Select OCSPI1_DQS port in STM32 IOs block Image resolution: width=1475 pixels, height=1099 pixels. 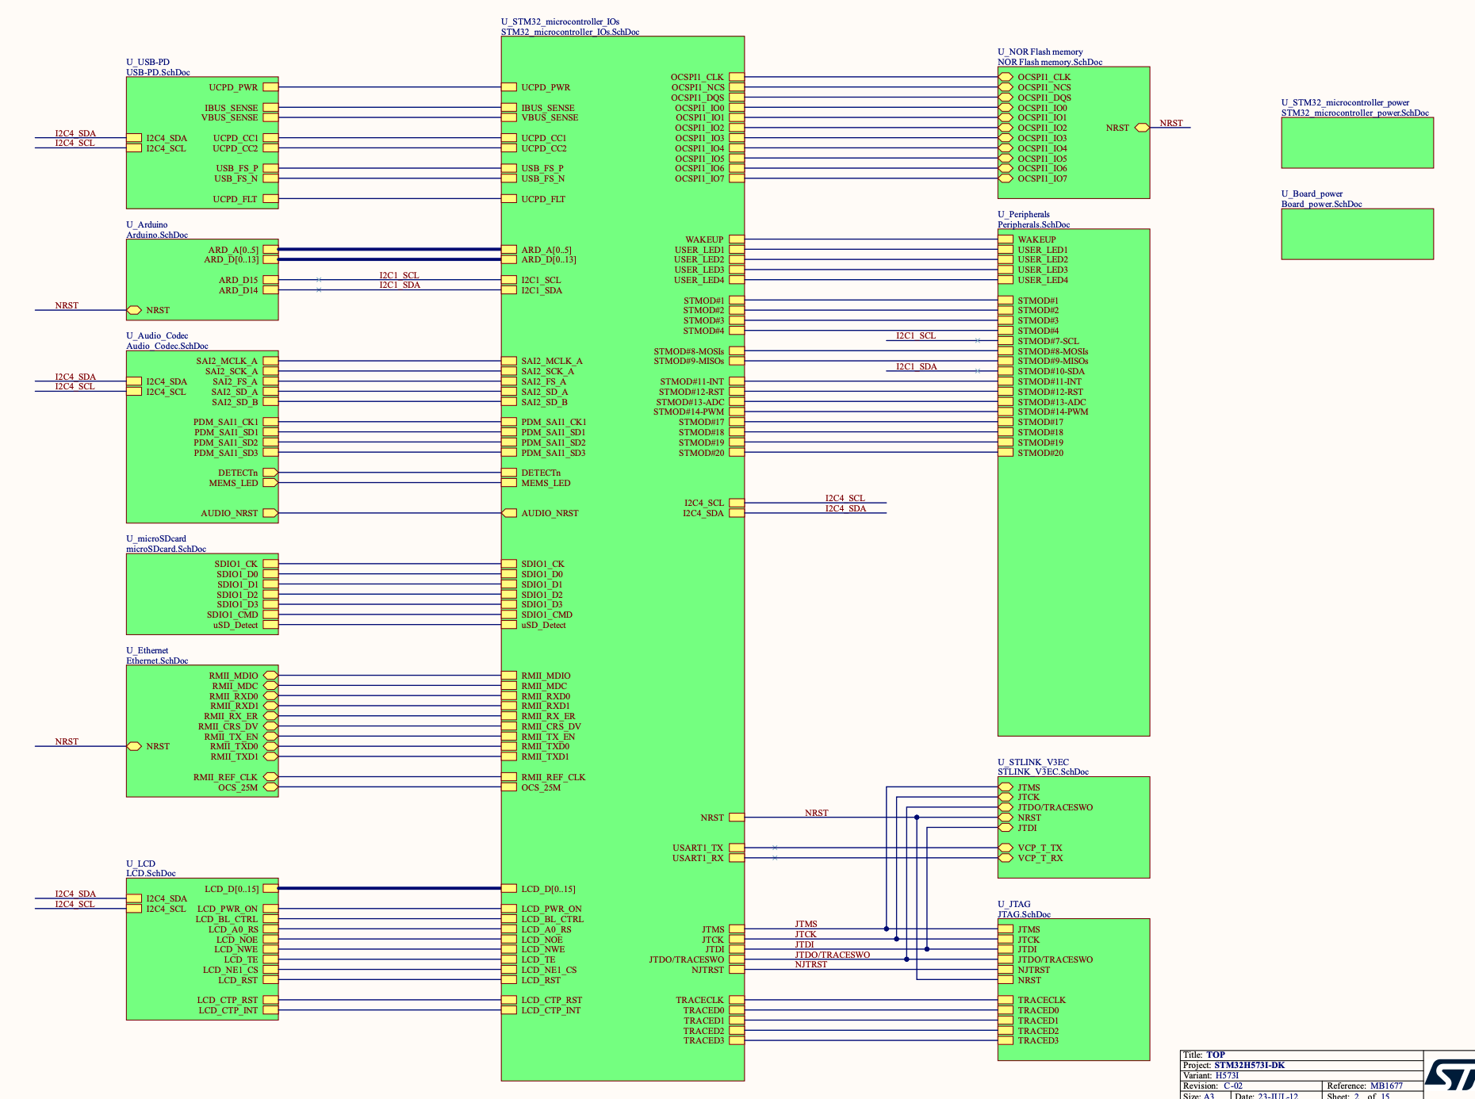tap(737, 98)
